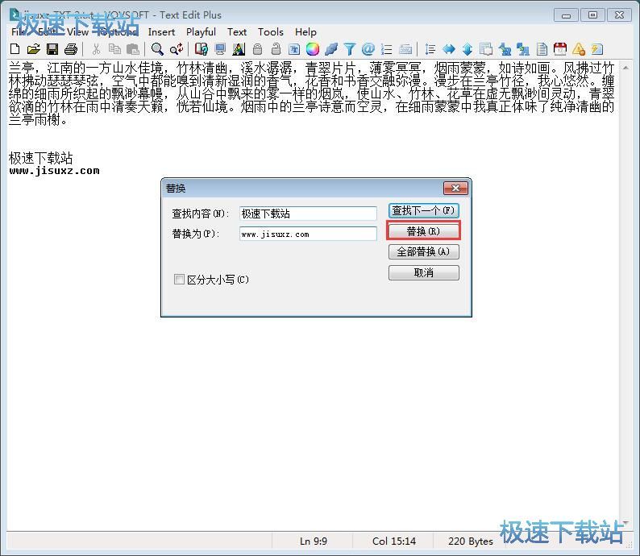The width and height of the screenshot is (640, 556).
Task: Click the gray keyboard toolbar icon
Action: point(405,49)
